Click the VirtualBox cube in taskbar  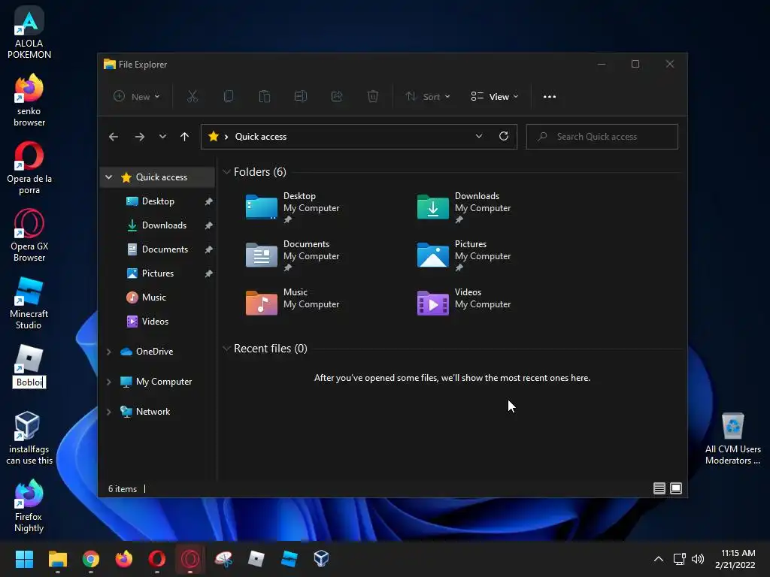click(321, 559)
